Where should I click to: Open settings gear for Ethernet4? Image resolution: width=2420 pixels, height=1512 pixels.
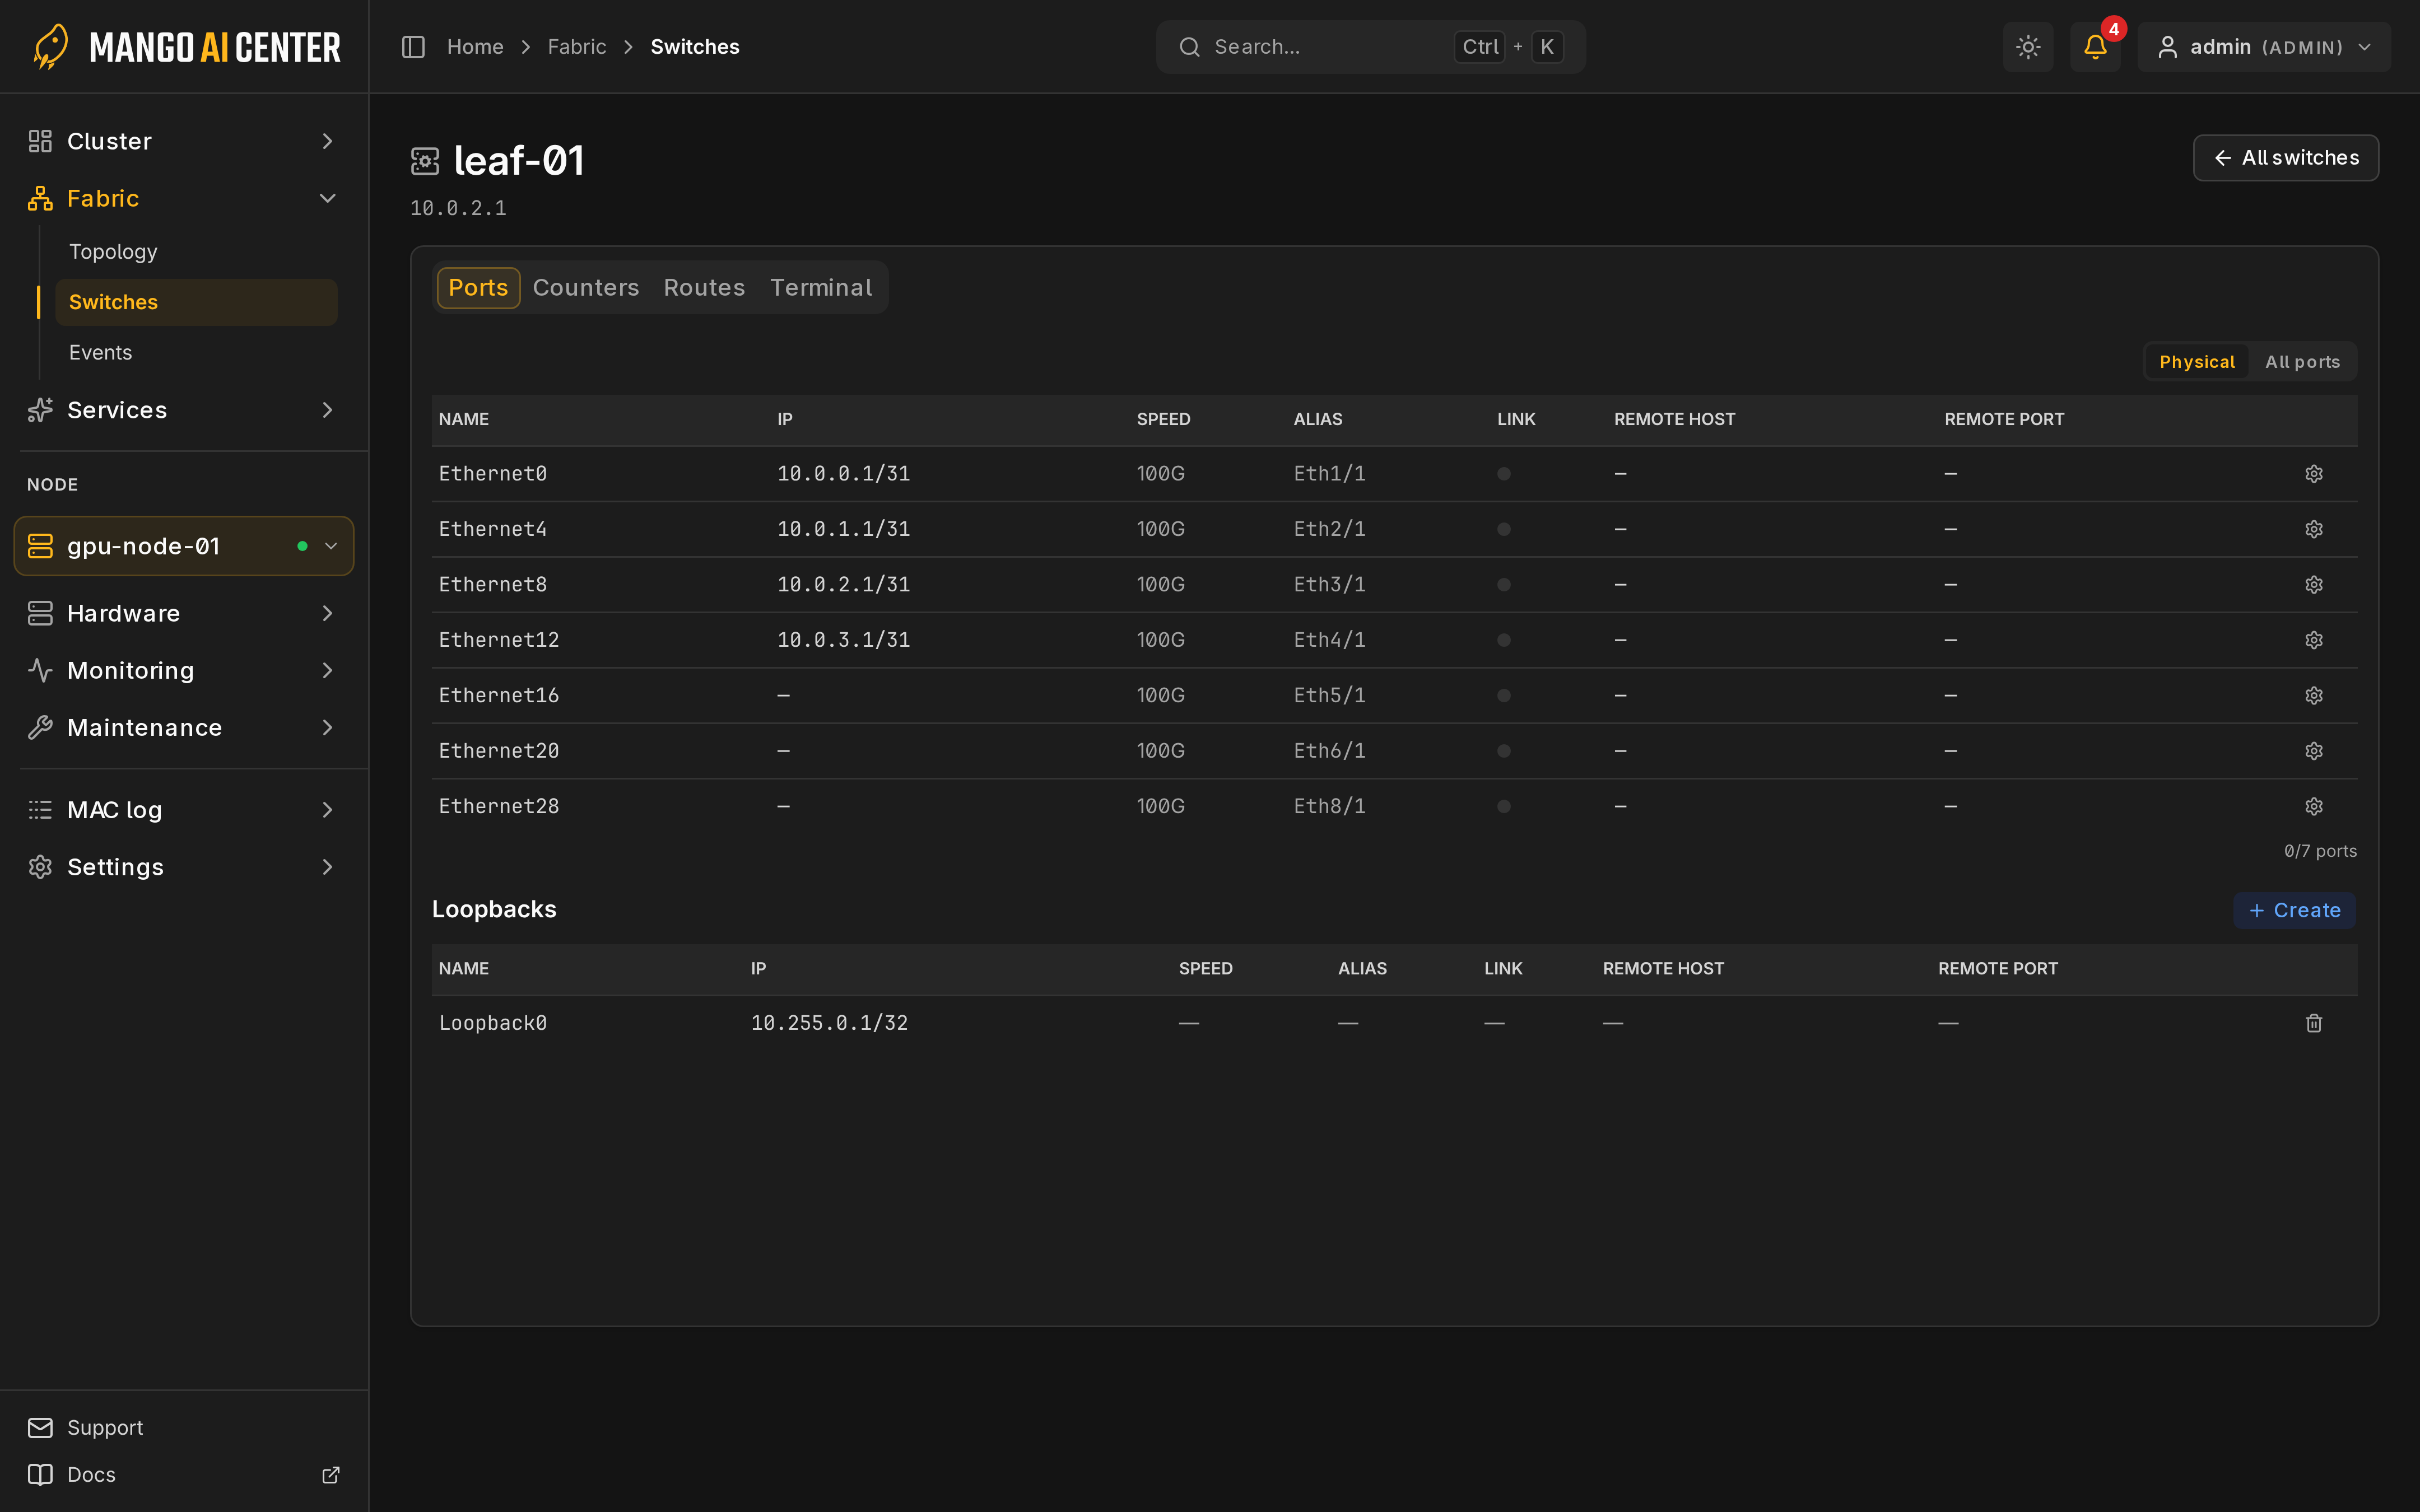pyautogui.click(x=2314, y=529)
